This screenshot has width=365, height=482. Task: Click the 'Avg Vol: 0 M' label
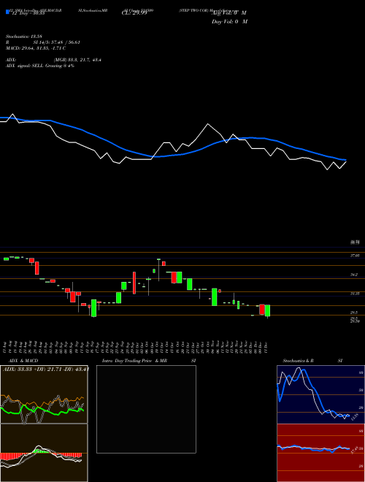[x=229, y=13]
